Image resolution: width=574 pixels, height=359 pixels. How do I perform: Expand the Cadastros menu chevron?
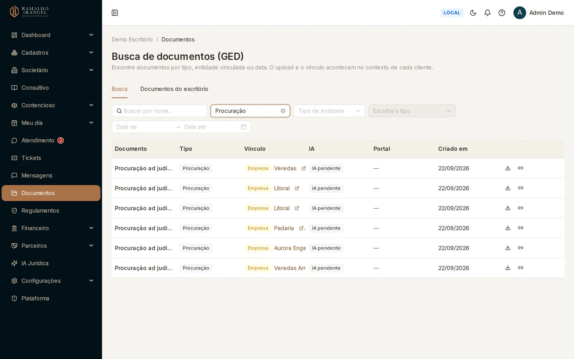91,53
